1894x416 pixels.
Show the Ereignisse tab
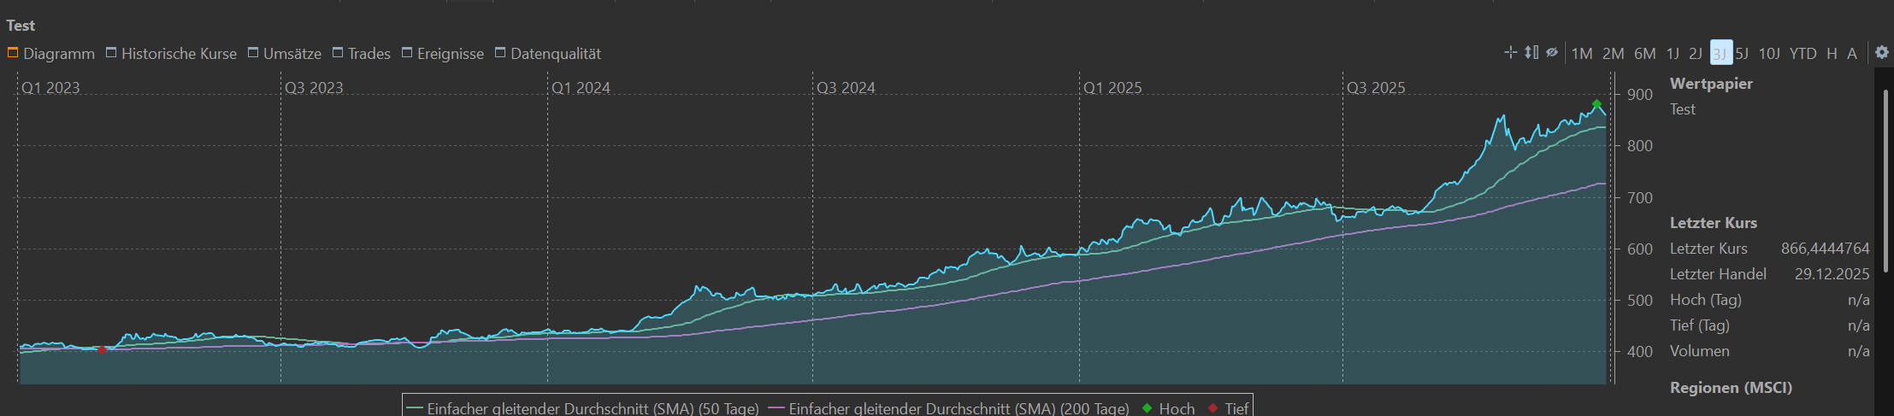tap(442, 53)
